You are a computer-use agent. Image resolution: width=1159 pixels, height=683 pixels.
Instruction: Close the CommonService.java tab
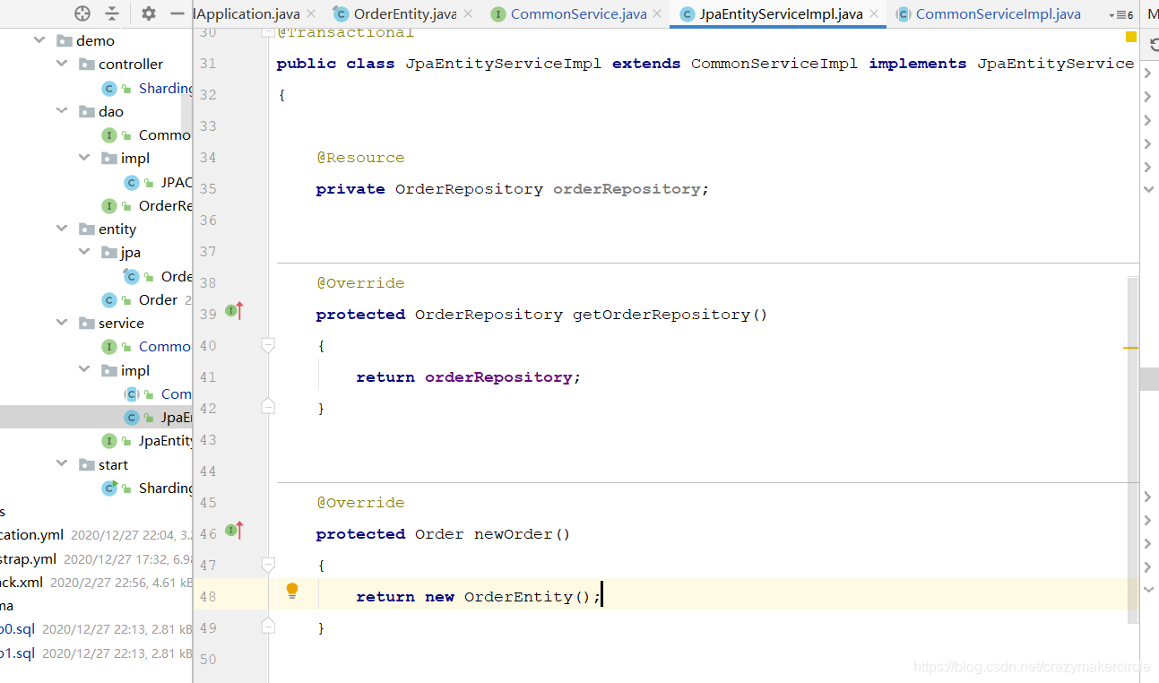point(657,14)
